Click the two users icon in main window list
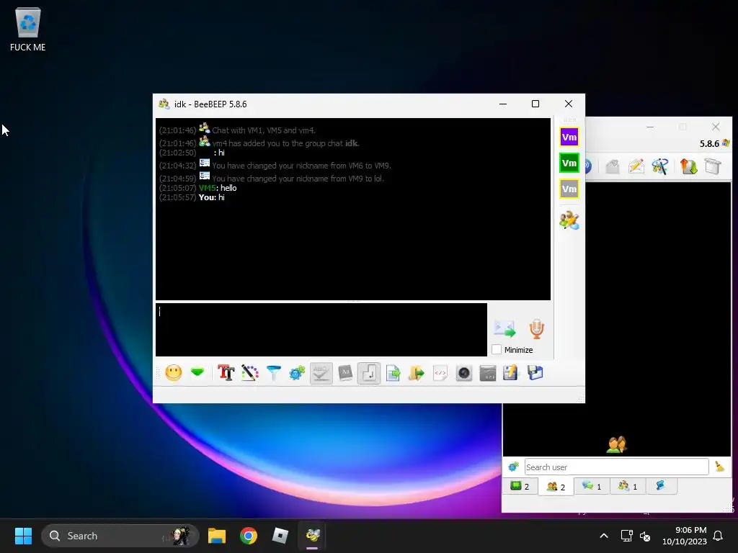Viewport: 738px width, 553px height. point(617,444)
